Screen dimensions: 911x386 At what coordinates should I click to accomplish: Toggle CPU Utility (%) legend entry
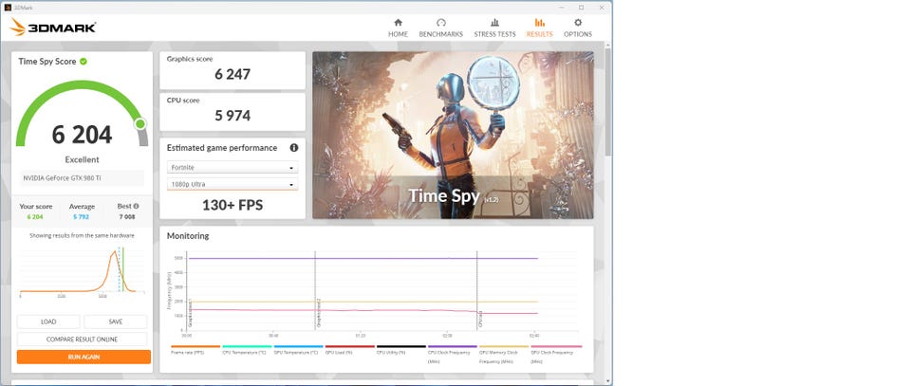[x=401, y=349]
